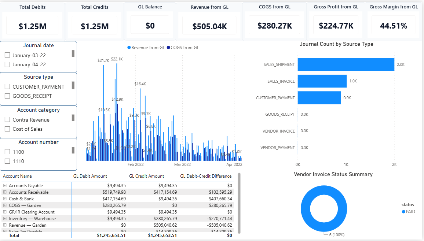Click the GL table vertical scrollbar
Screen dimensions: 424x241
click(239, 203)
